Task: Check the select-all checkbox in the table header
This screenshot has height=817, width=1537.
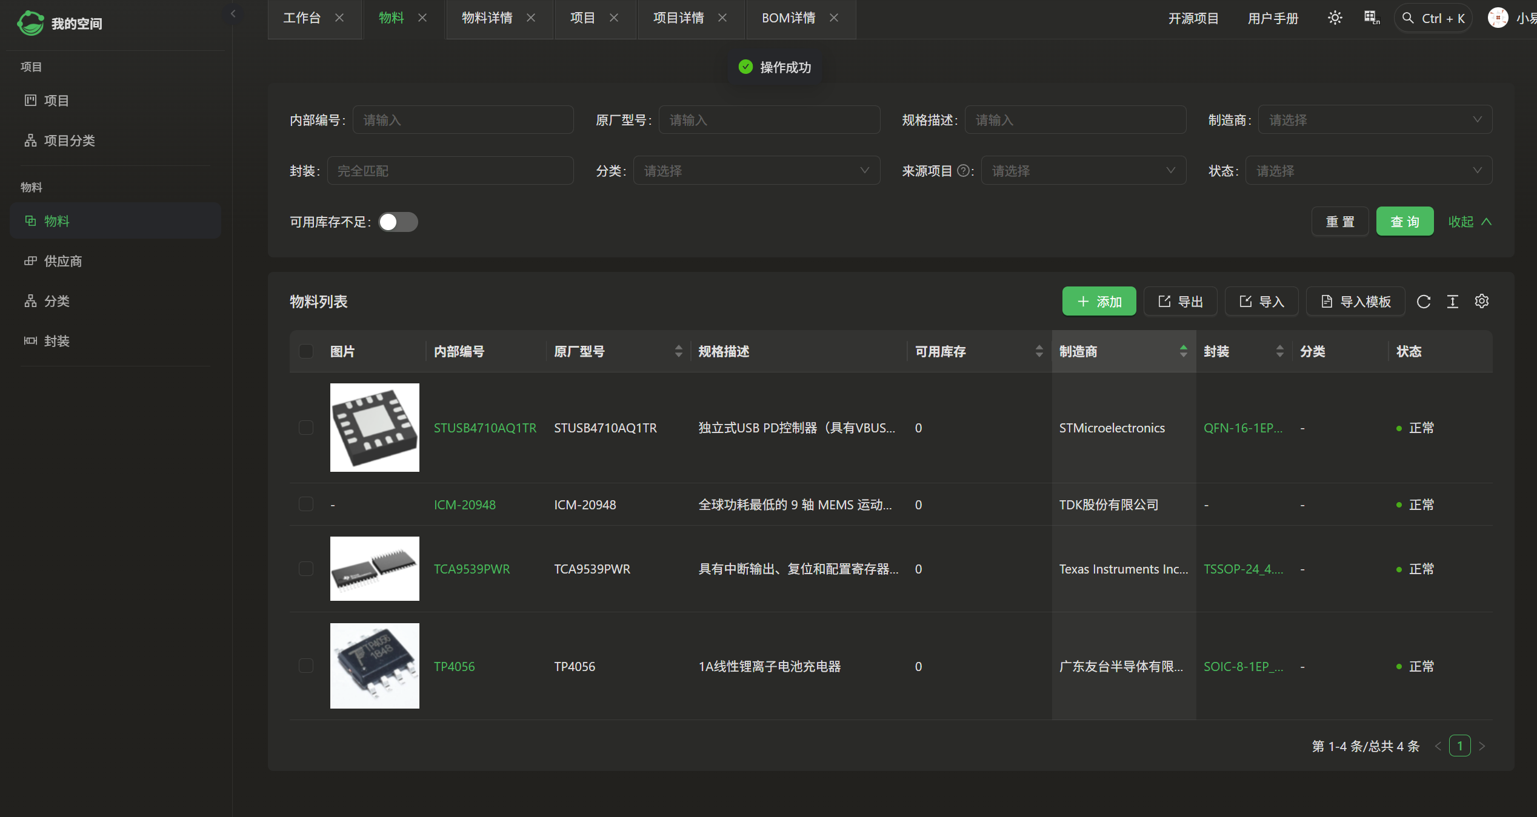Action: click(x=306, y=351)
